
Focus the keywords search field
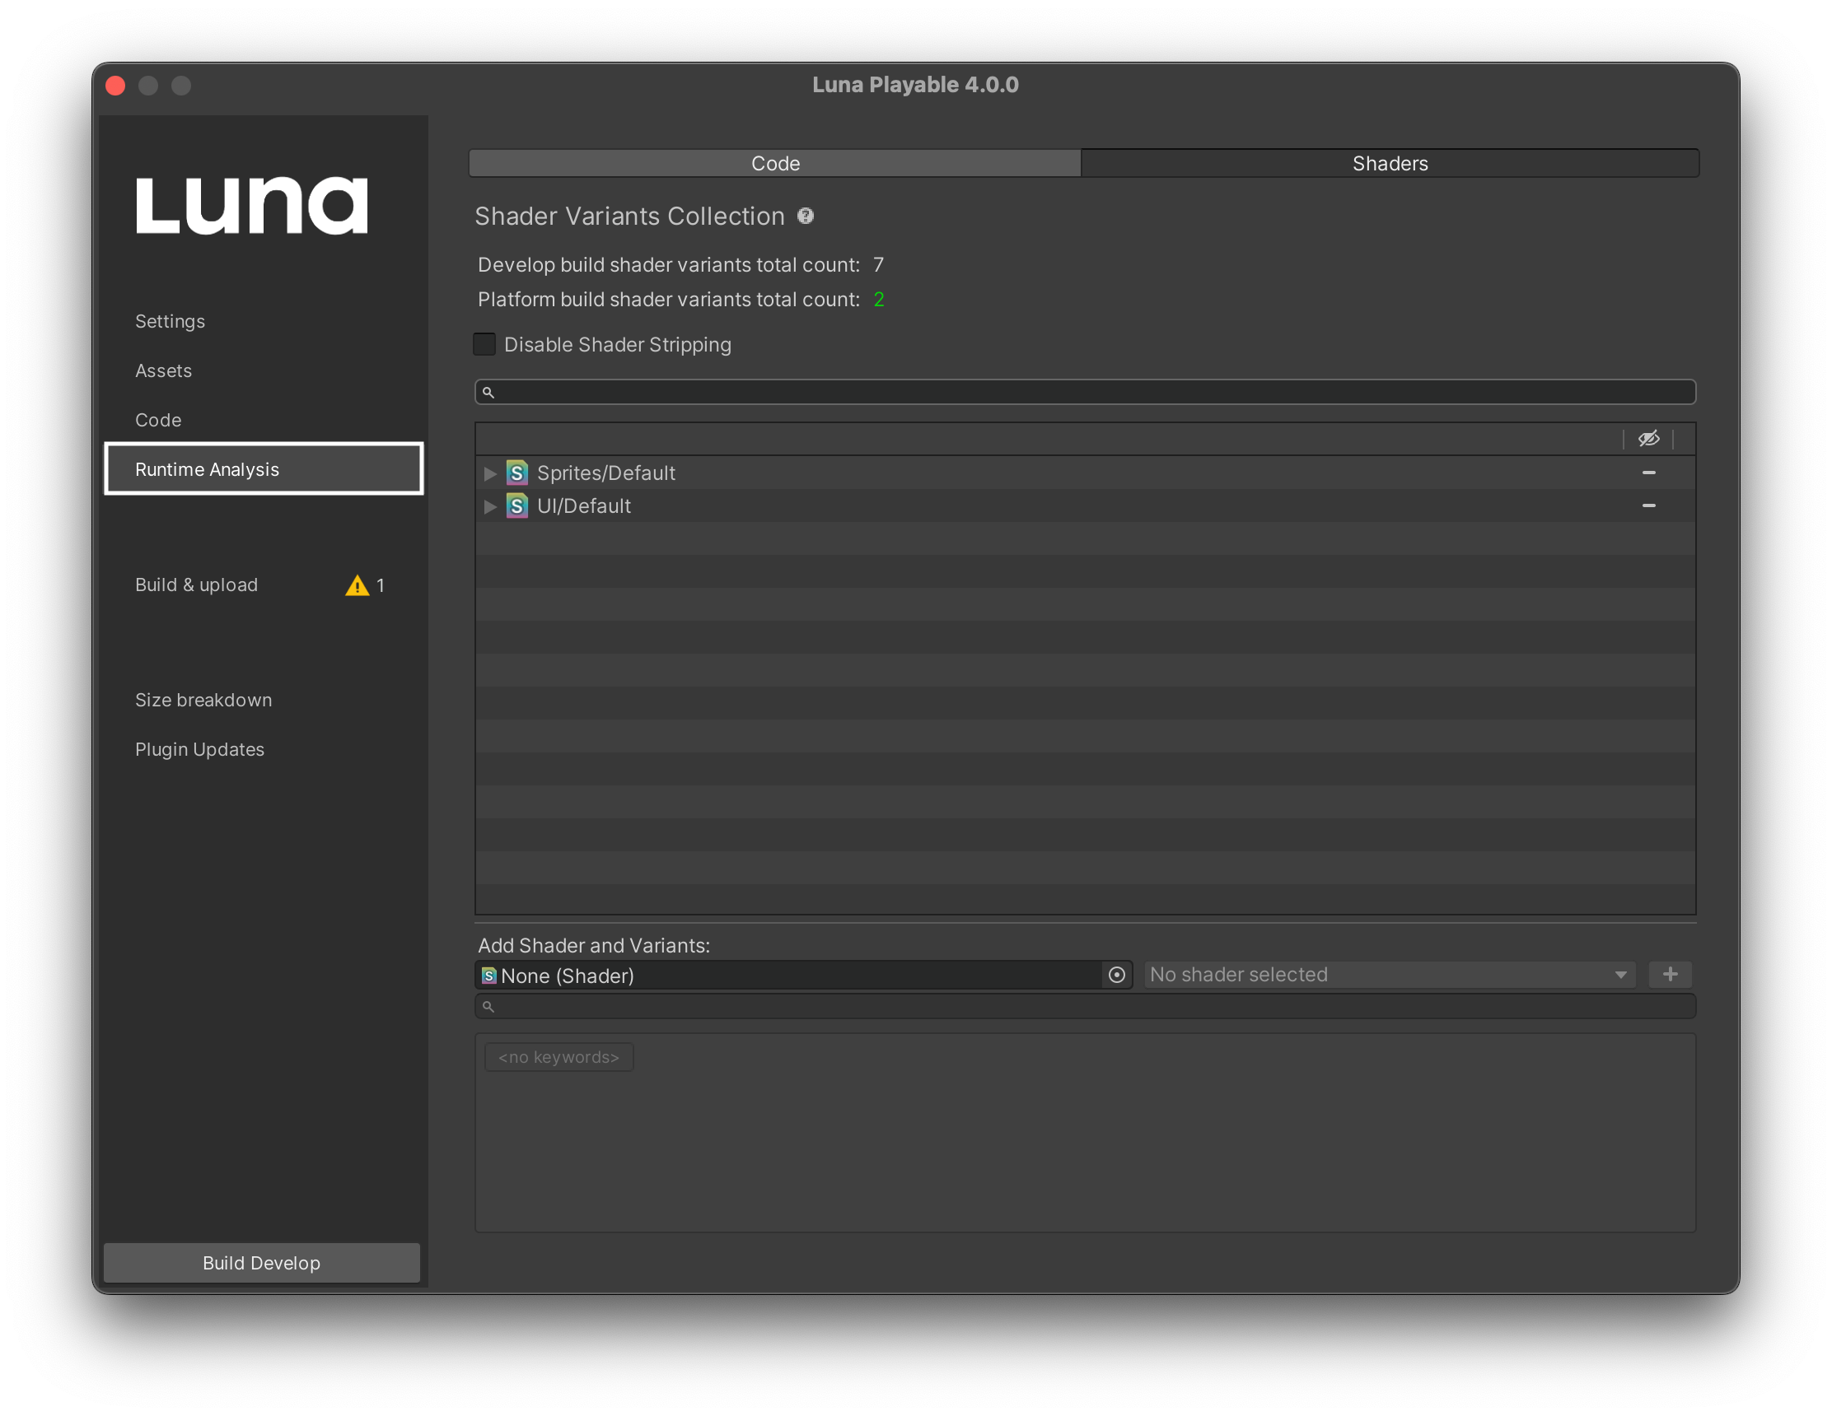point(1085,1007)
